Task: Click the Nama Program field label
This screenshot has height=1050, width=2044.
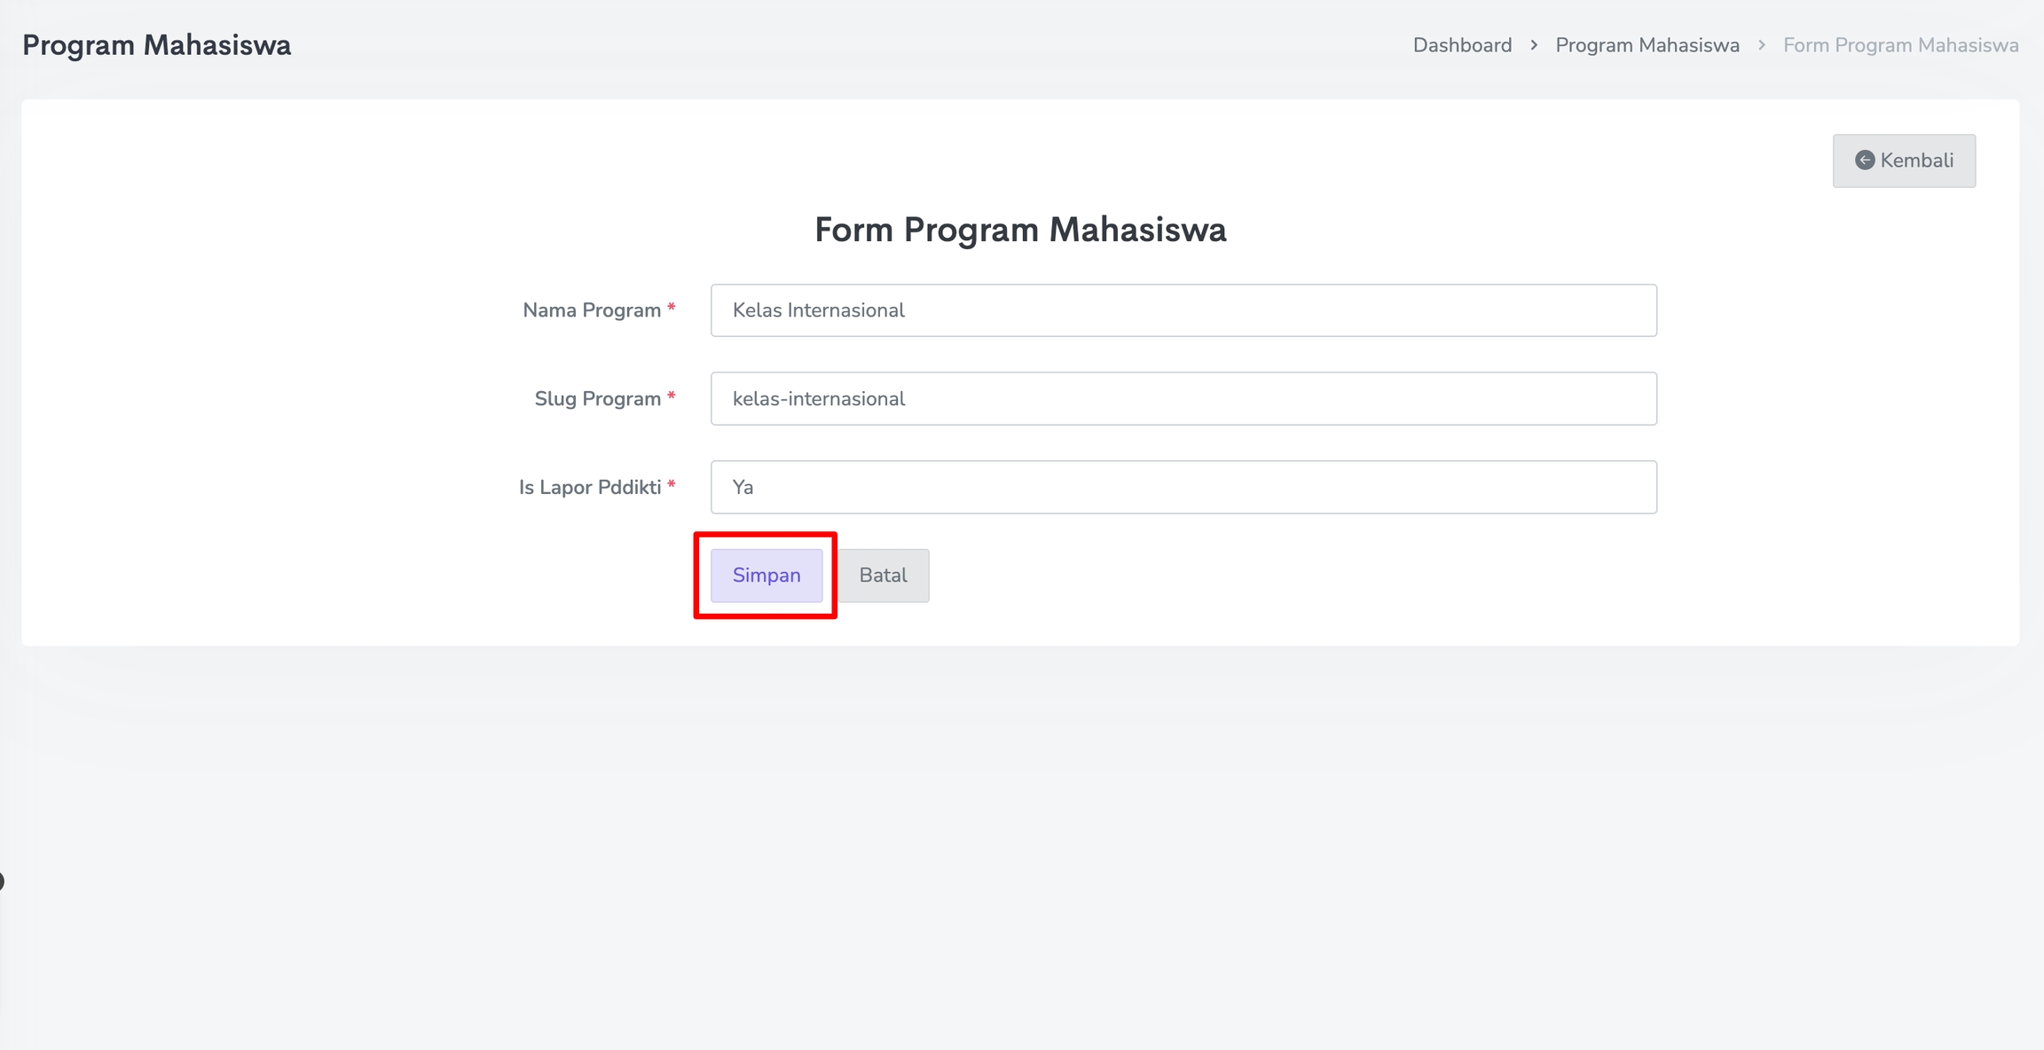Action: coord(592,310)
